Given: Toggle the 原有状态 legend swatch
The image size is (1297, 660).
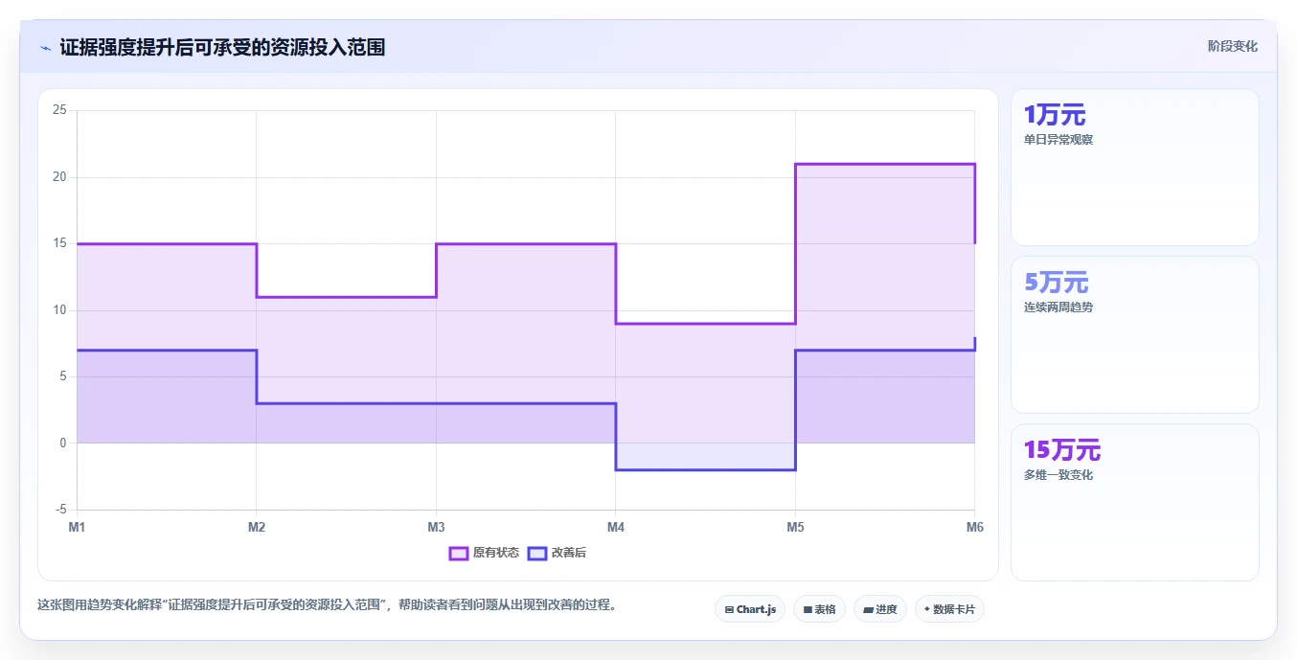Looking at the screenshot, I should 459,553.
